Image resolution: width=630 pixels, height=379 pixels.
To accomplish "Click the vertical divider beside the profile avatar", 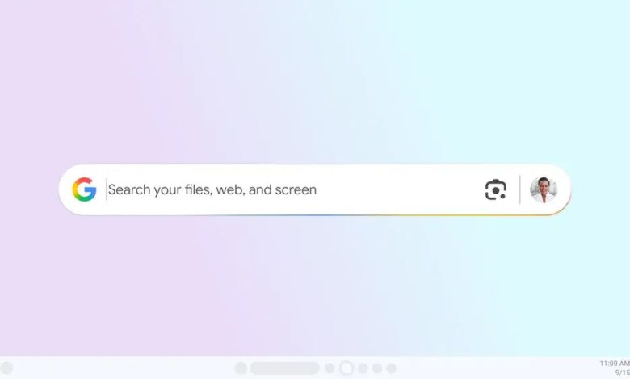I will (x=520, y=189).
